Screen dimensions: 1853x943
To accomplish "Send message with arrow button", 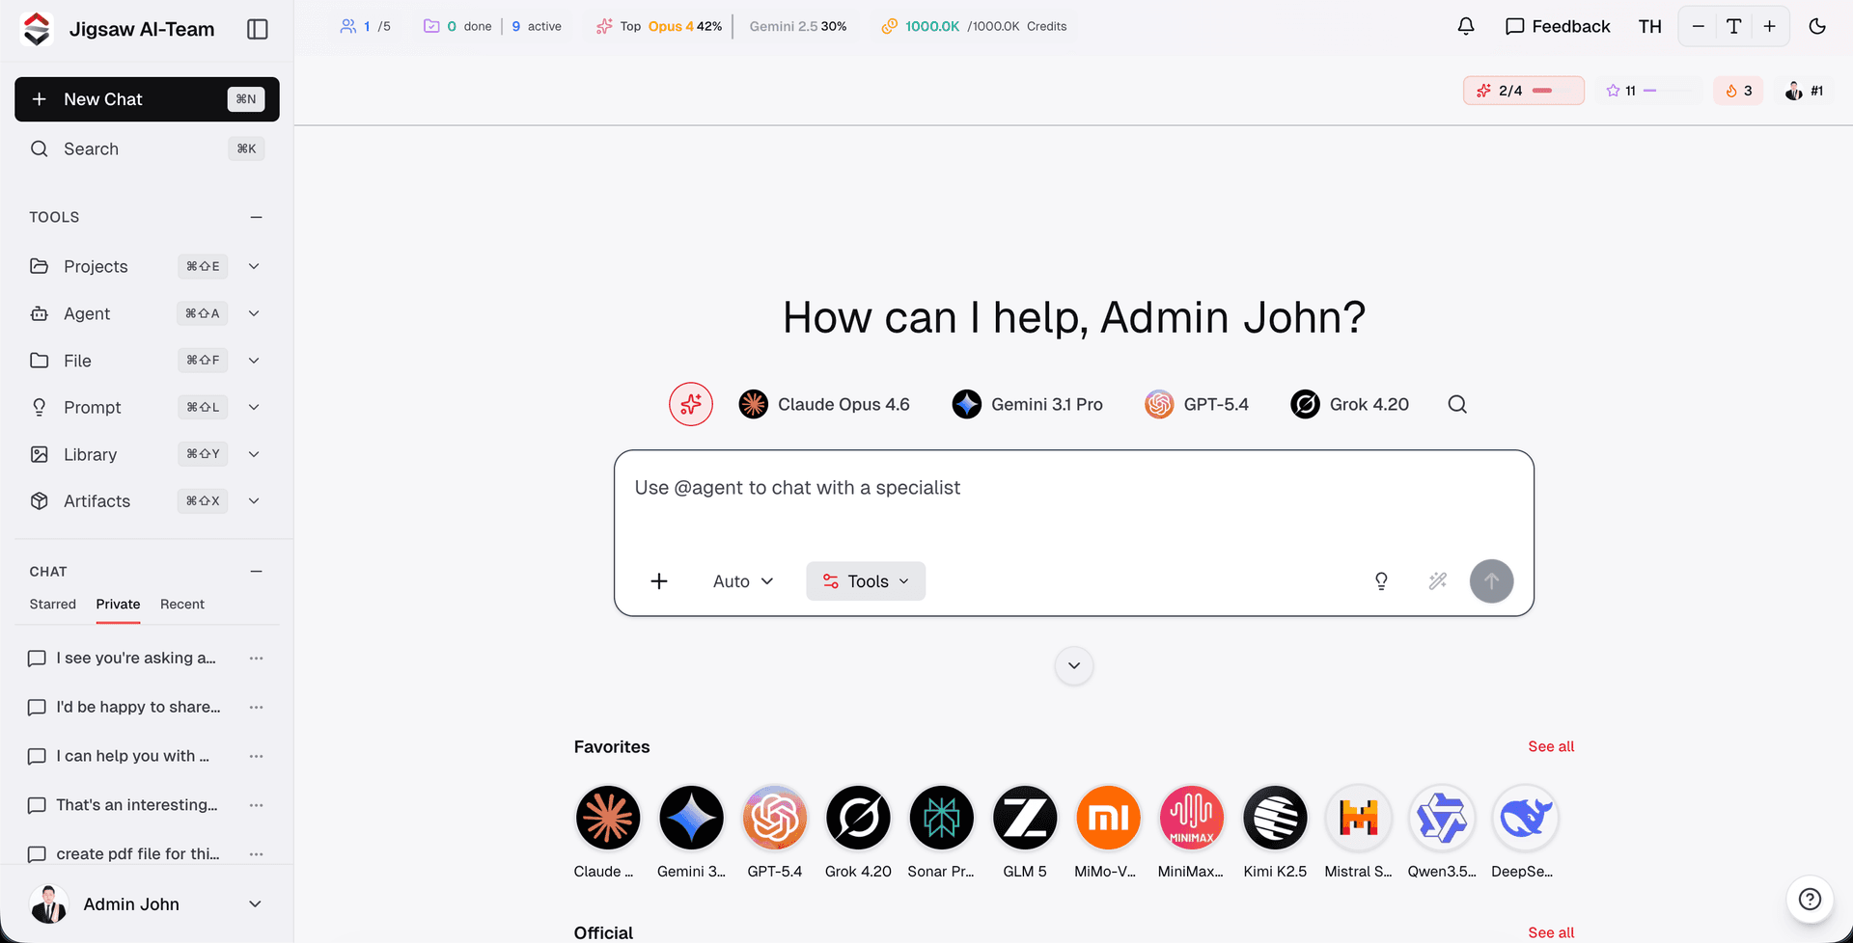I will (x=1491, y=581).
